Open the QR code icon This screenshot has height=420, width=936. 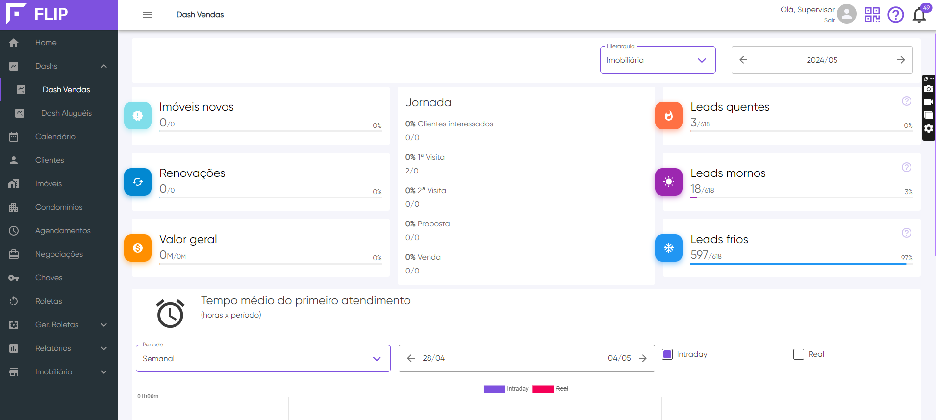click(872, 15)
